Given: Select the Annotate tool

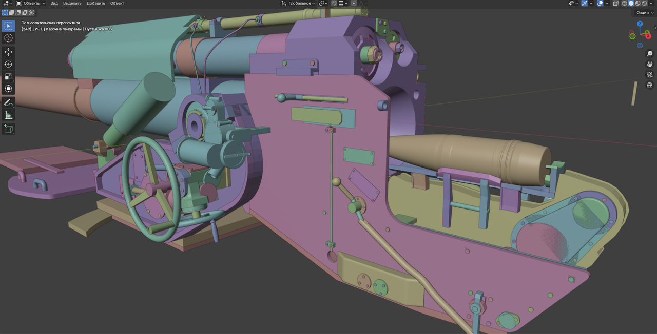Looking at the screenshot, I should pyautogui.click(x=8, y=103).
